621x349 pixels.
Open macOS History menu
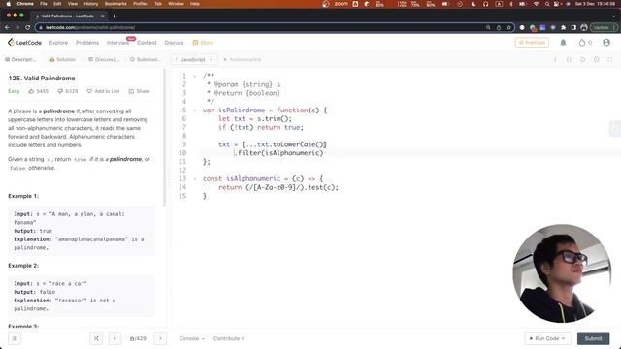click(x=91, y=4)
